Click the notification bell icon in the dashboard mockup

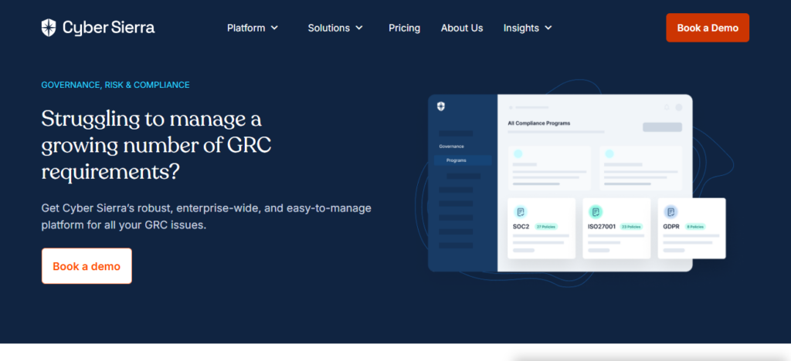[x=667, y=107]
